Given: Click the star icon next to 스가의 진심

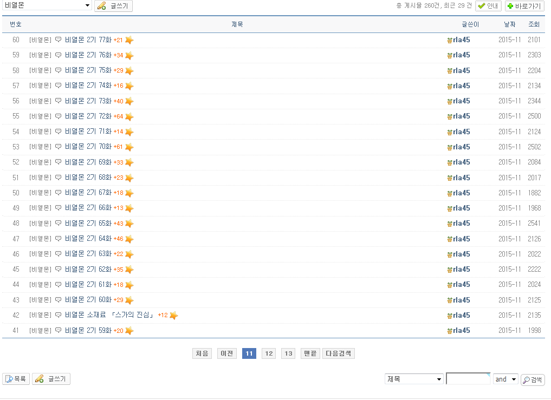Looking at the screenshot, I should click(x=173, y=316).
